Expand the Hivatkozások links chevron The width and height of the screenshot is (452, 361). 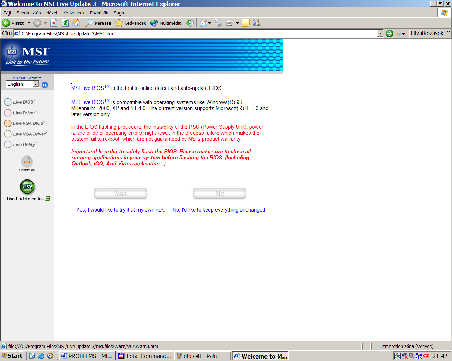click(x=448, y=32)
